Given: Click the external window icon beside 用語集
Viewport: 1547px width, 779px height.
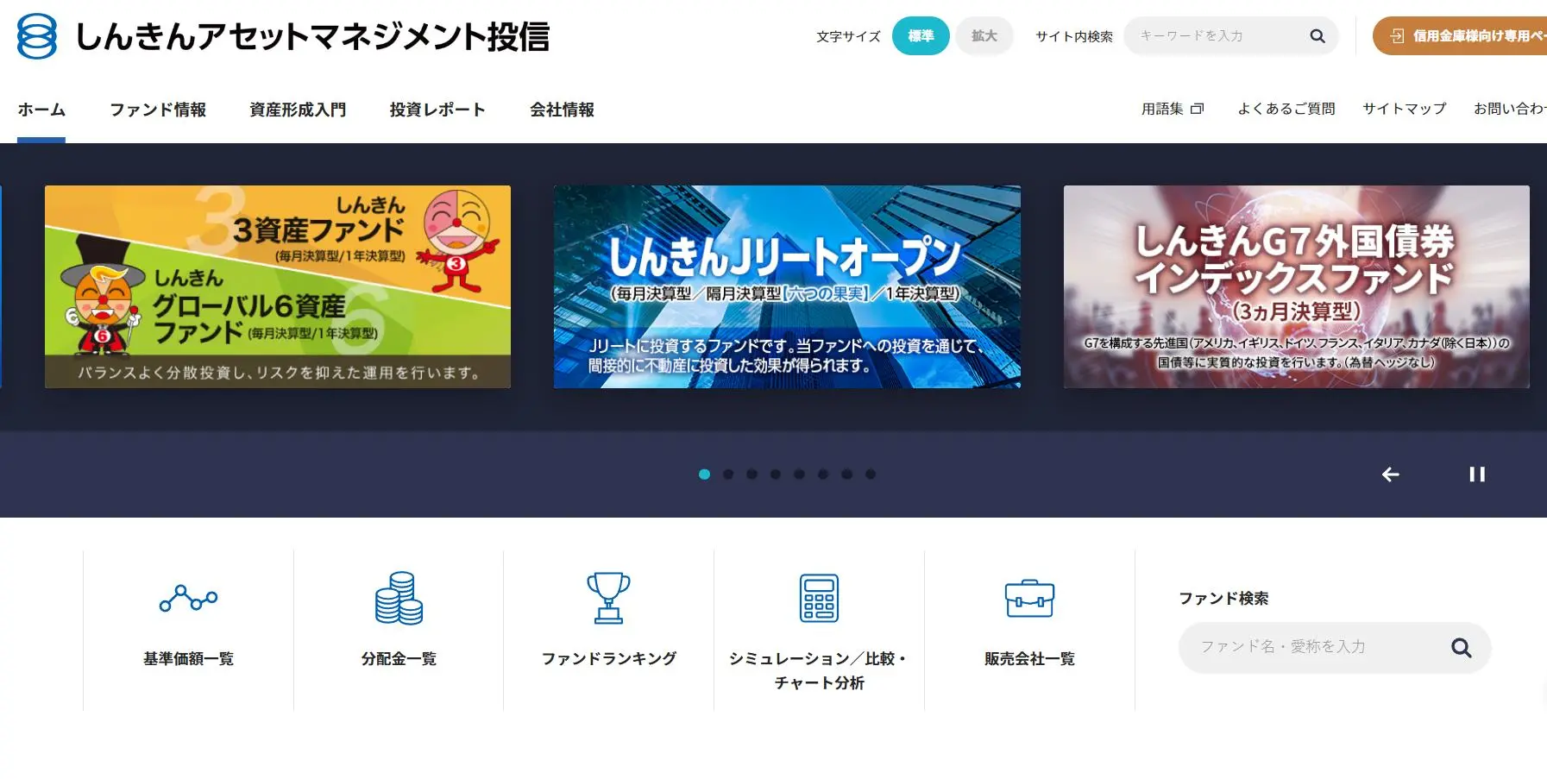Looking at the screenshot, I should point(1197,109).
